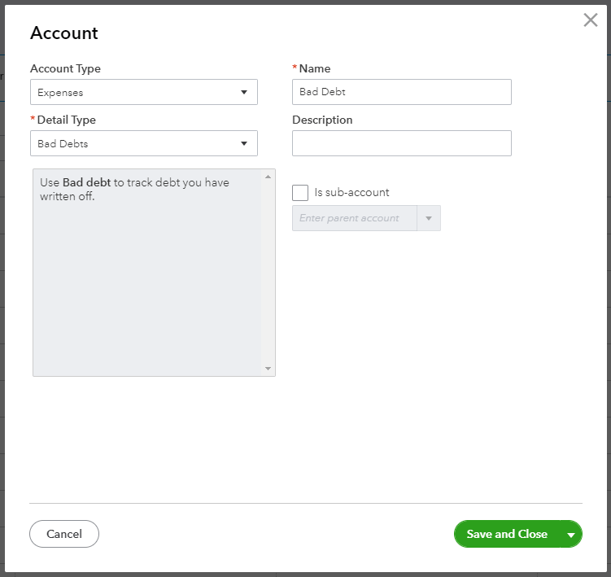Click the description box scroll down arrow
Screen dimensions: 611x577
(268, 369)
